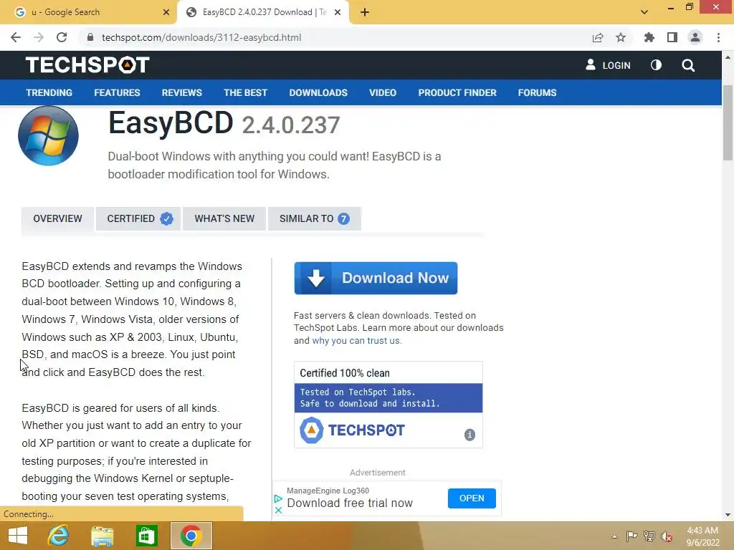734x550 pixels.
Task: Open TRENDING in the nav bar
Action: (49, 92)
